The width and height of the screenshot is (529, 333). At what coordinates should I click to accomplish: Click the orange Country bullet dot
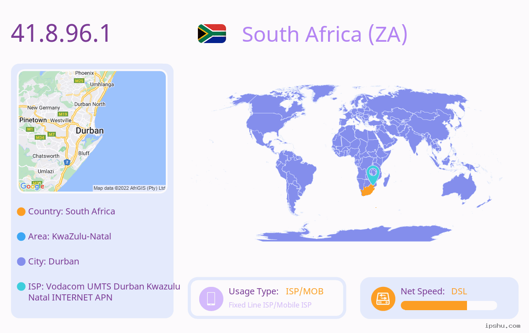point(21,212)
